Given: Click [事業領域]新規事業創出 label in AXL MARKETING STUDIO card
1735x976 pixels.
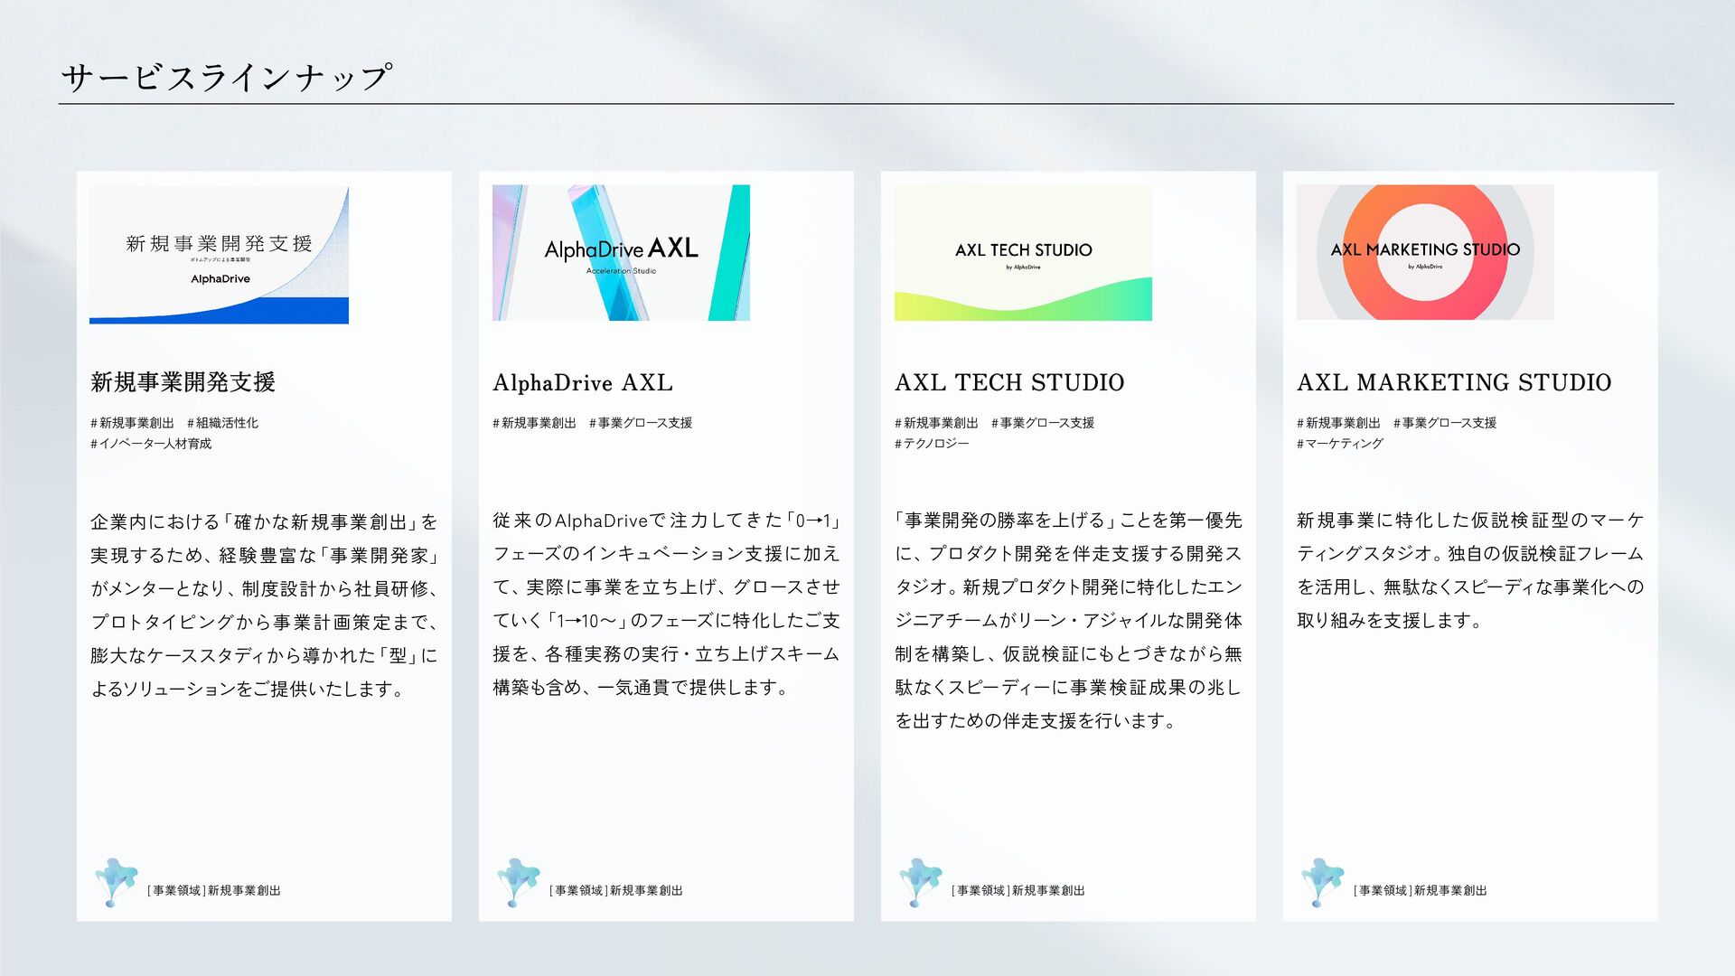Looking at the screenshot, I should (1421, 891).
